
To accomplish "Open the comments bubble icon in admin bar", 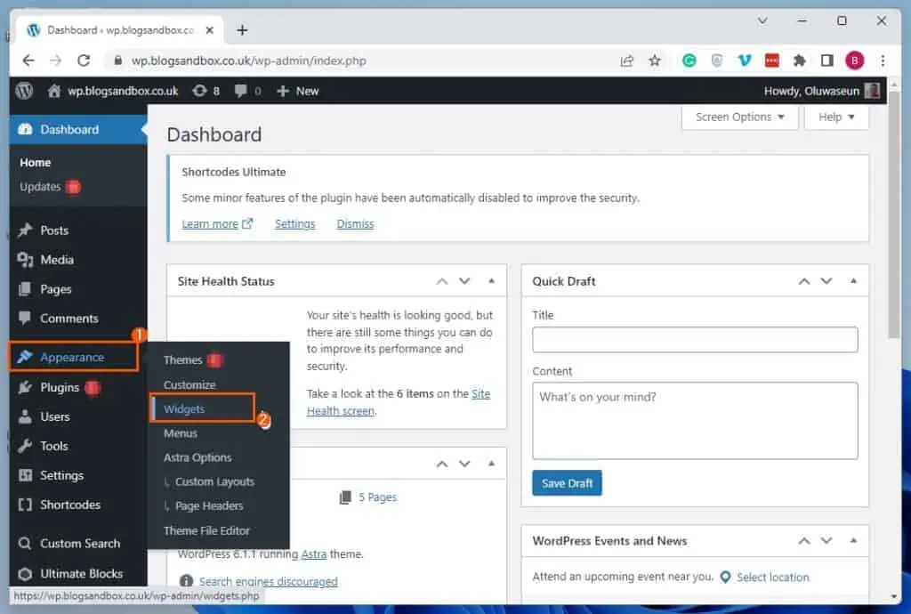I will 240,91.
